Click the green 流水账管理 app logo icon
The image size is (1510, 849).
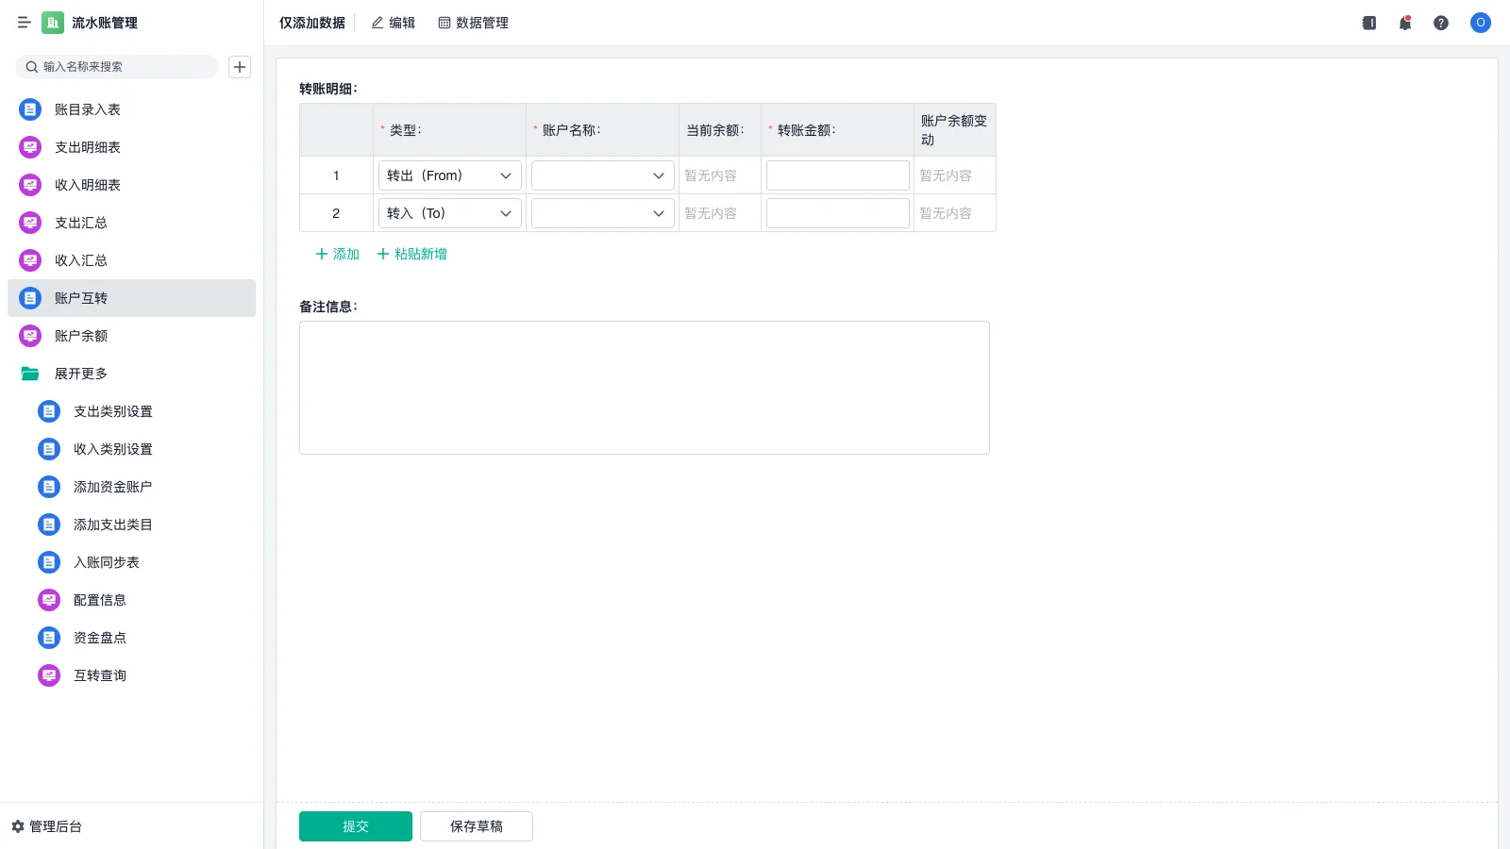pyautogui.click(x=53, y=23)
